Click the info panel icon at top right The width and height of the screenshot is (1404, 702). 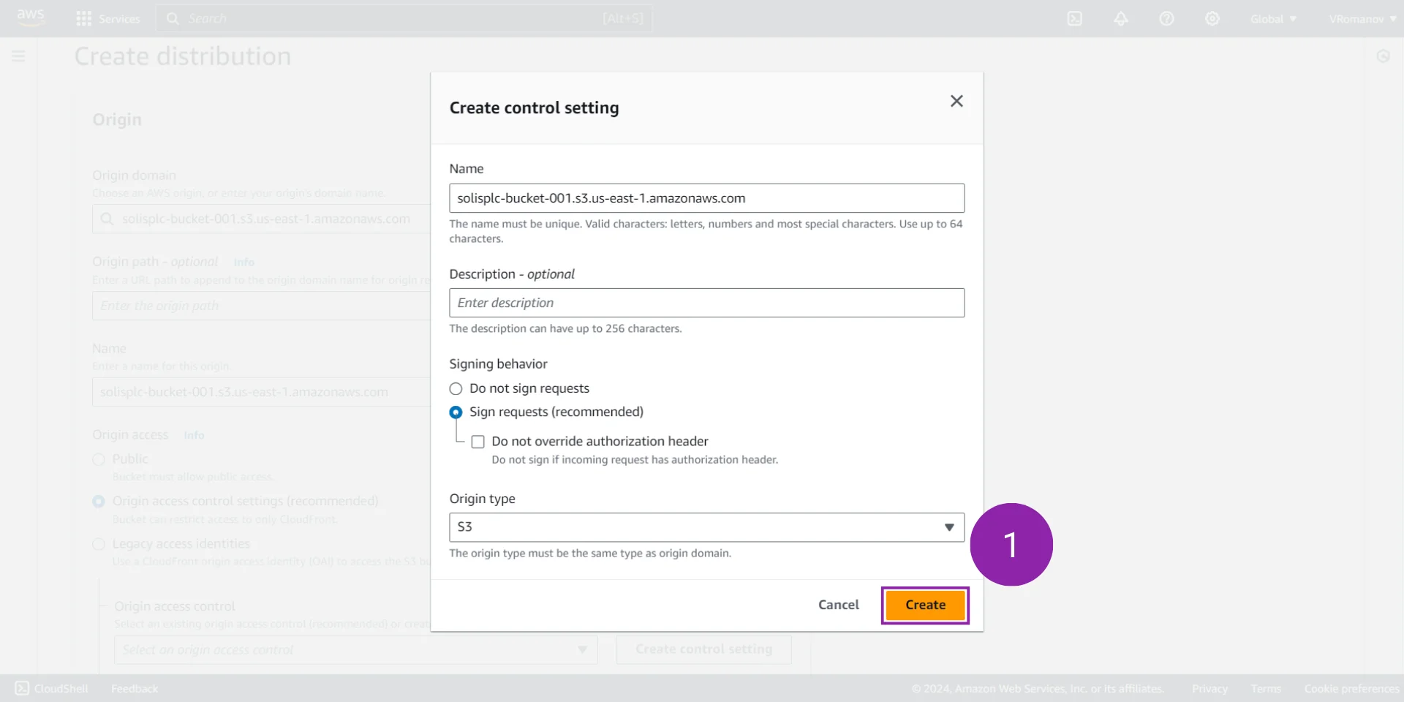coord(1383,56)
